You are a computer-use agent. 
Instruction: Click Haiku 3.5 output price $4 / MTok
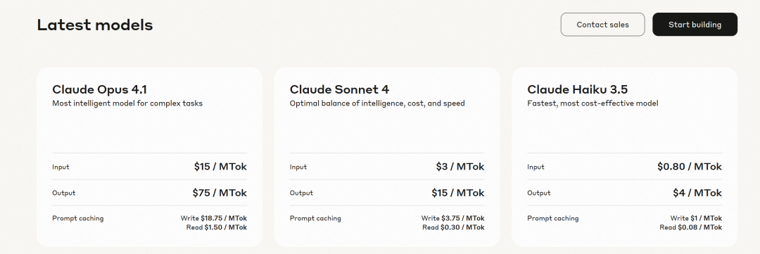[697, 193]
